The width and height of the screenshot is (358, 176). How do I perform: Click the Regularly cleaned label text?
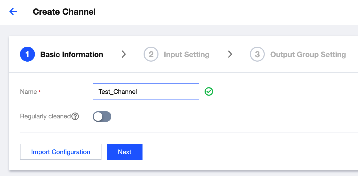pos(45,117)
